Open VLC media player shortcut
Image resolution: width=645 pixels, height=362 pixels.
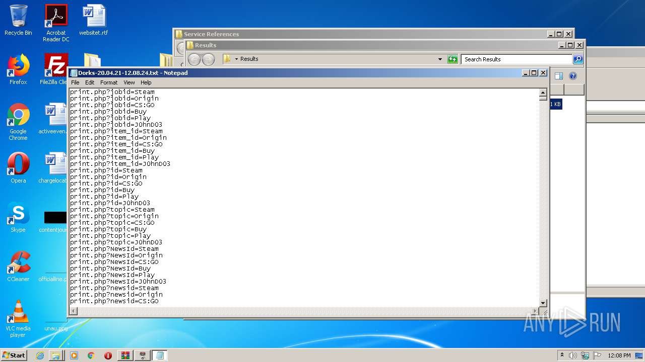tap(18, 319)
